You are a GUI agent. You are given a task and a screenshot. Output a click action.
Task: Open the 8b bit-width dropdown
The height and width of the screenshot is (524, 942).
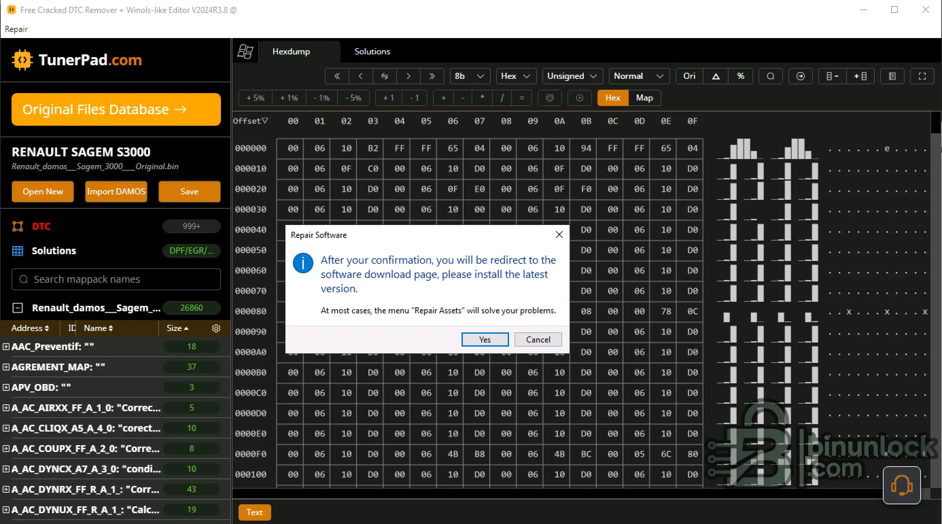point(470,76)
